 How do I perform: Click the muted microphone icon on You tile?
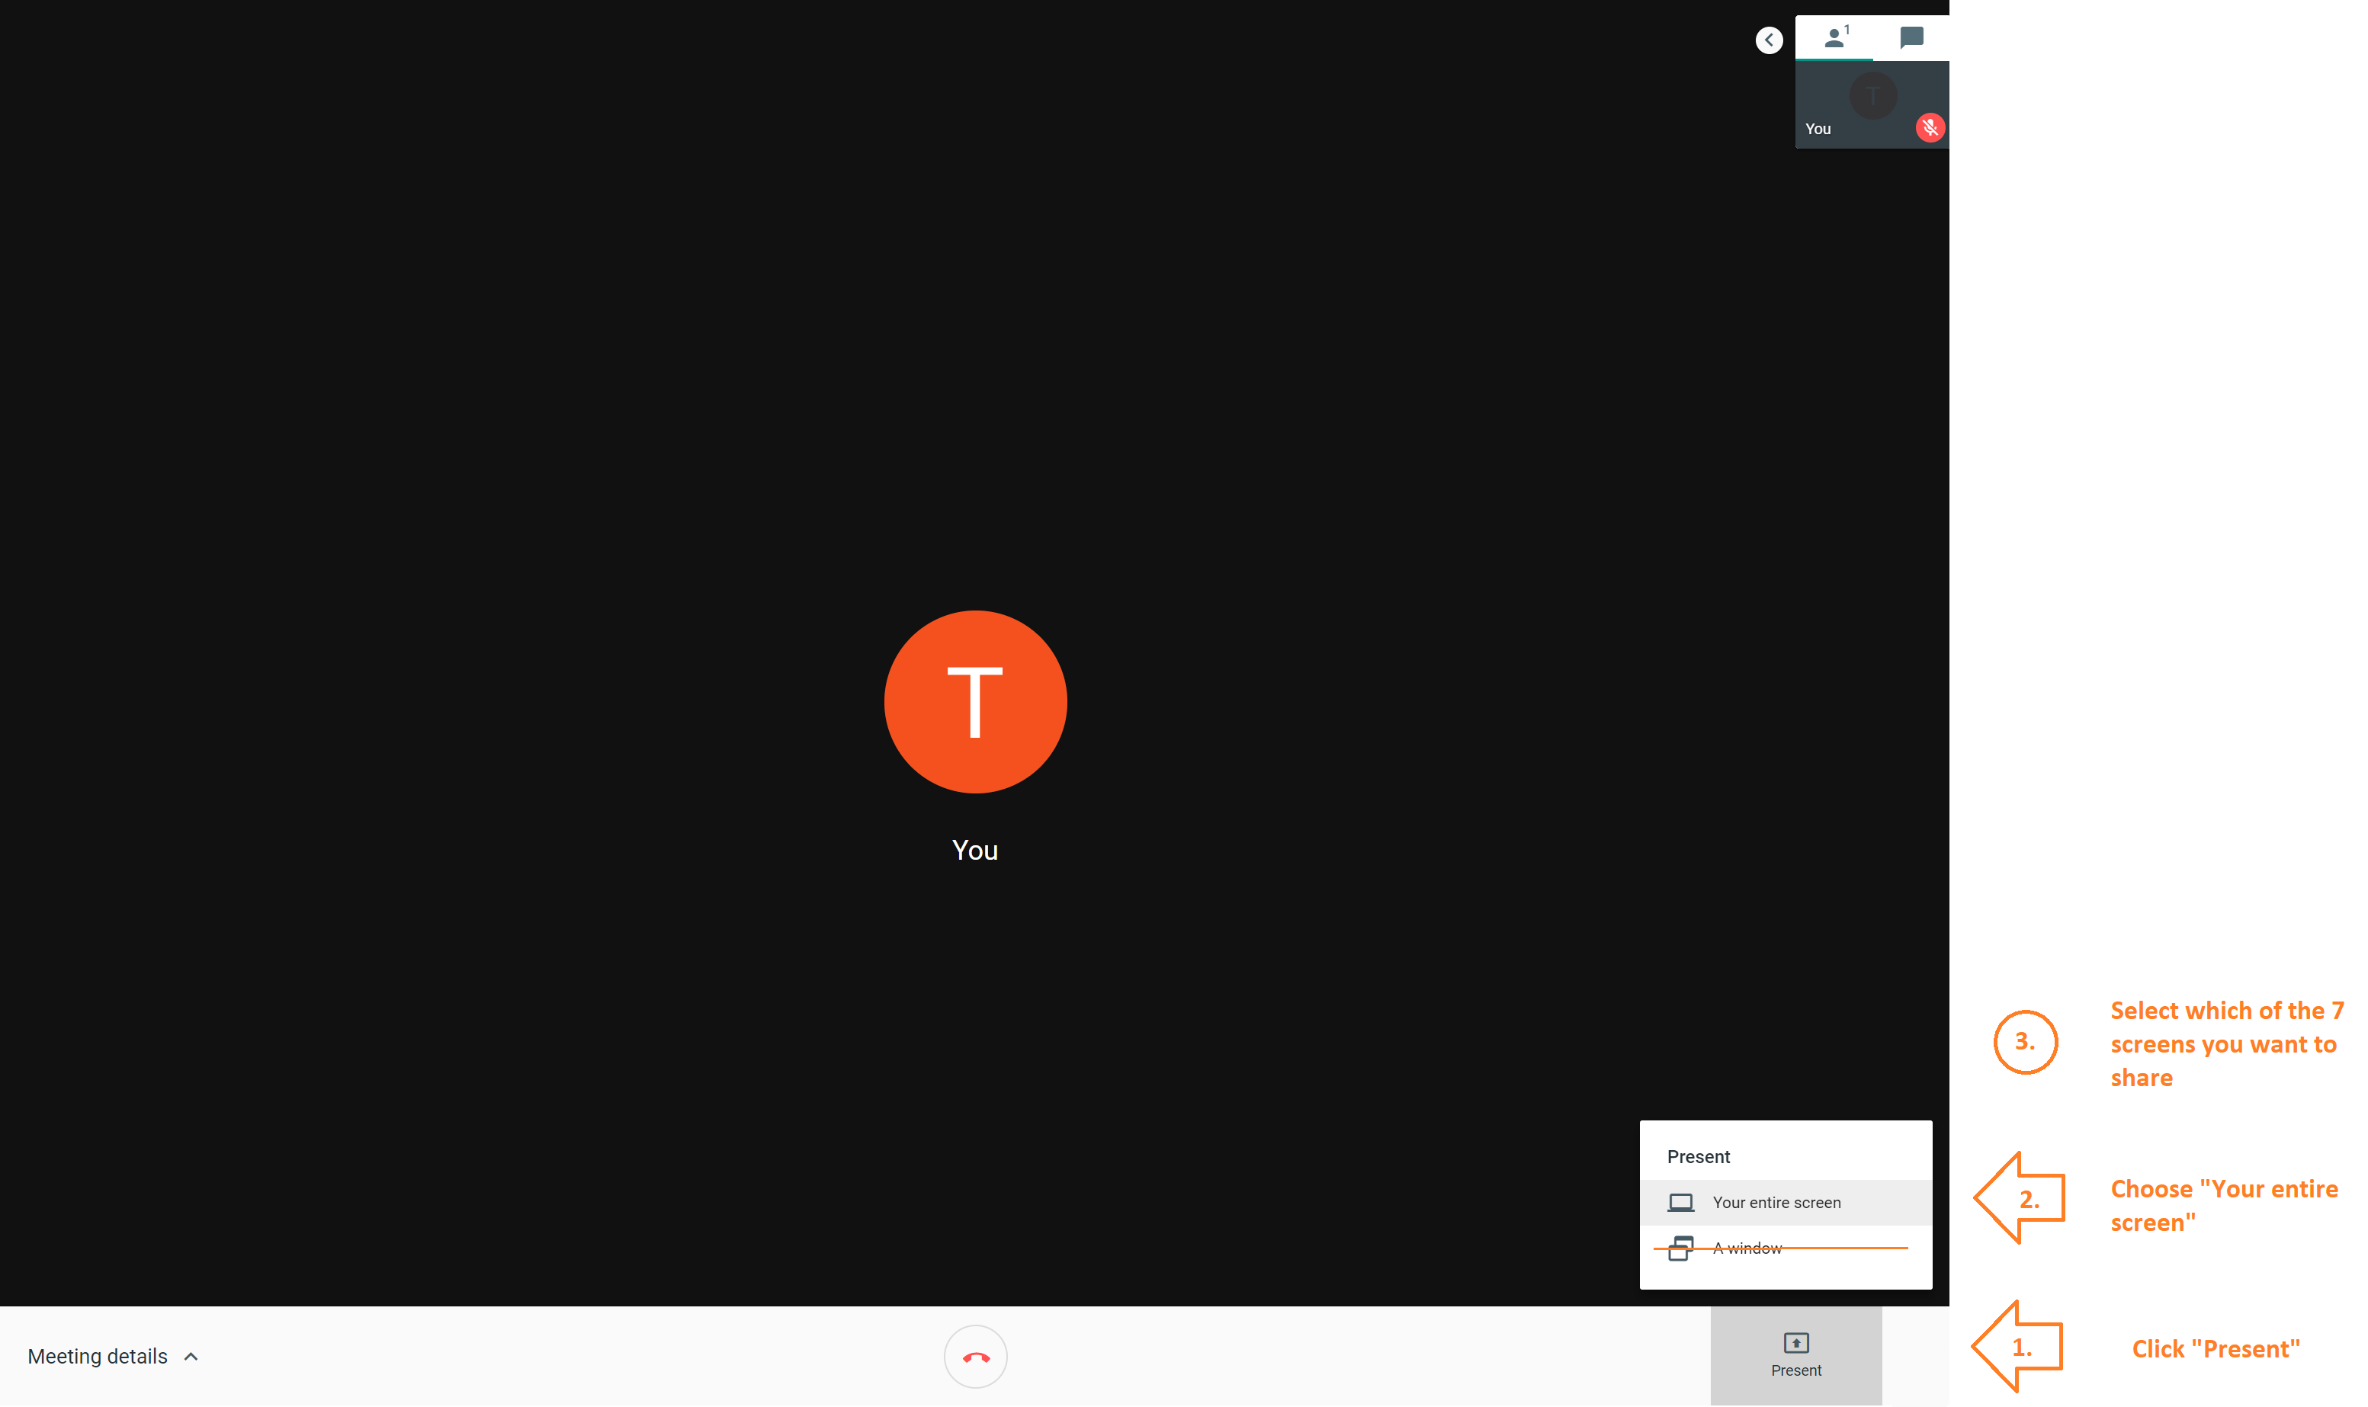pos(1929,128)
